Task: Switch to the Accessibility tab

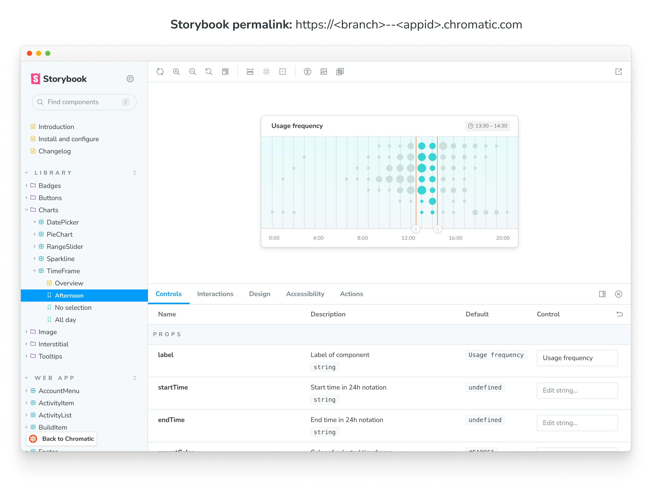Action: coord(305,294)
